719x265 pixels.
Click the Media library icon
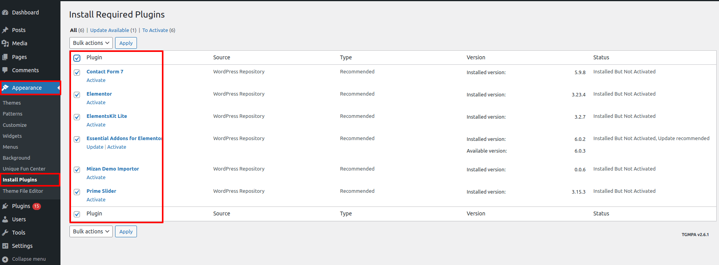[5, 43]
